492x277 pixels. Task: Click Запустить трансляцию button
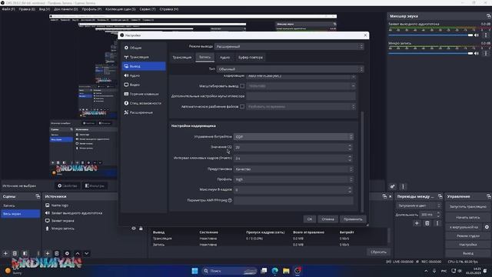coord(467,207)
